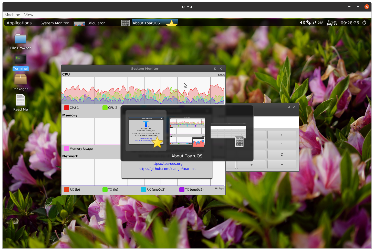Click the + button in Calculator
This screenshot has width=374, height=251.
click(252, 165)
